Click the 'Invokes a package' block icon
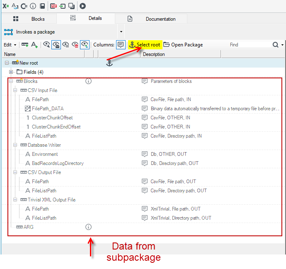Screen dimensions: 286x269 [8, 32]
